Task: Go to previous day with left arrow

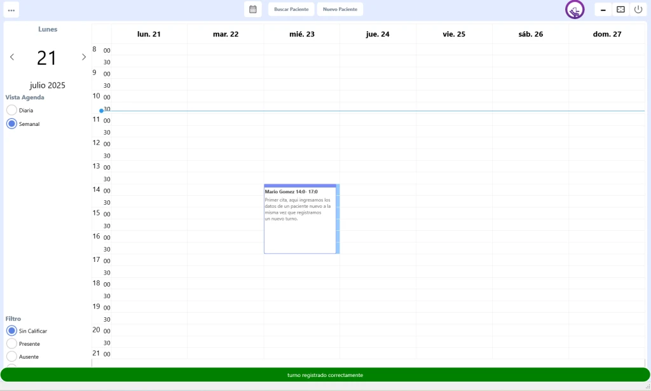Action: point(12,57)
